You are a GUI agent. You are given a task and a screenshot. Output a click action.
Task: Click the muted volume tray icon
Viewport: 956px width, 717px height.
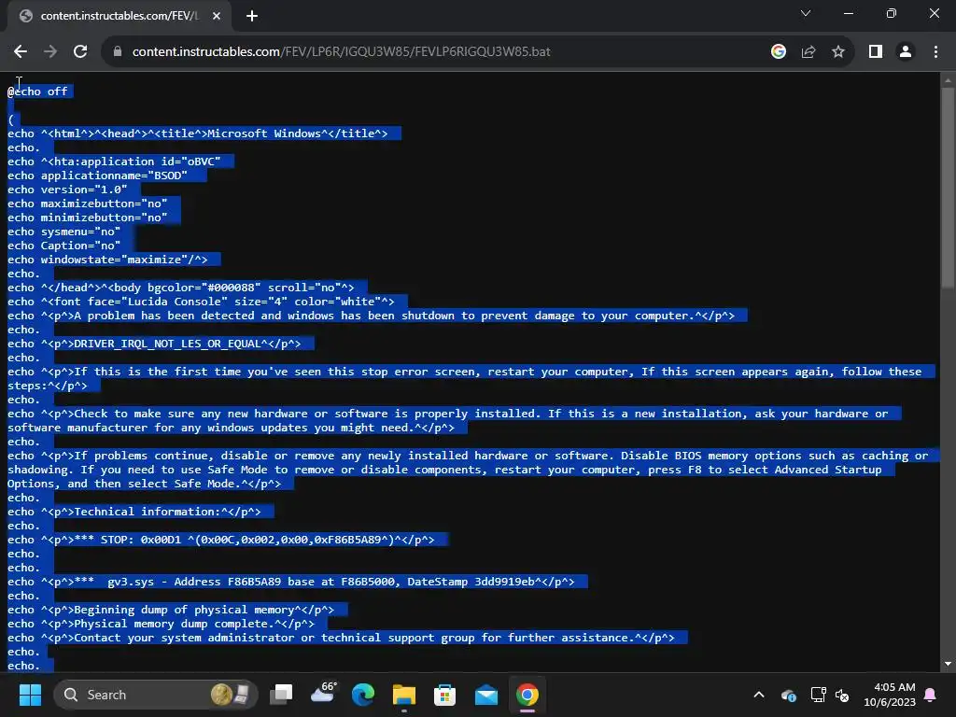coord(843,695)
